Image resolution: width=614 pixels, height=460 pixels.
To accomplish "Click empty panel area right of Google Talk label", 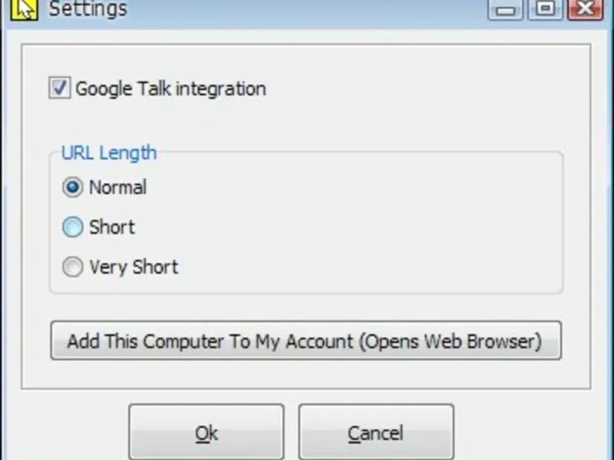I will point(422,89).
